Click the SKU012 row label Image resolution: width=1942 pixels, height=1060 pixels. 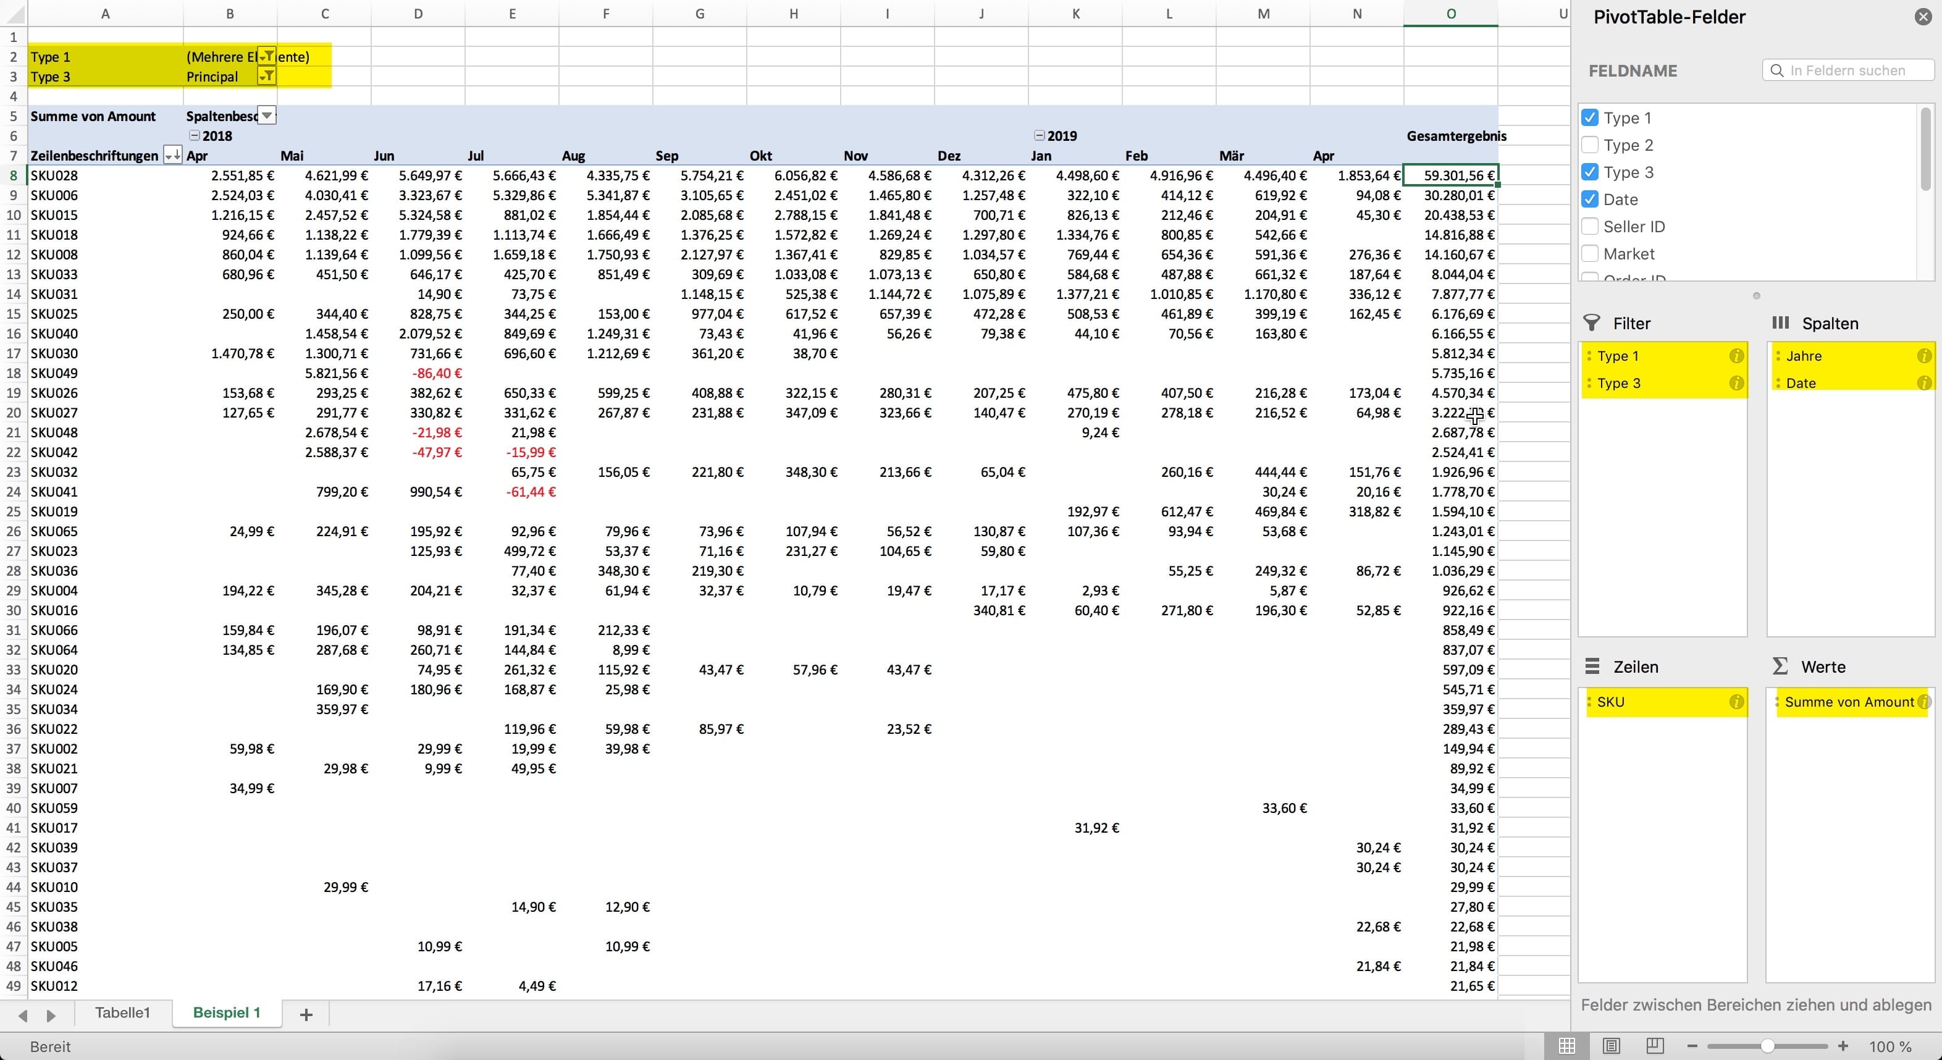(54, 985)
